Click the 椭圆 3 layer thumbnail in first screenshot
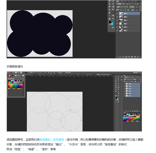The image size is (156, 153). pos(121,24)
